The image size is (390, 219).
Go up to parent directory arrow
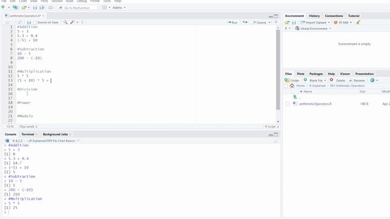(x=295, y=97)
